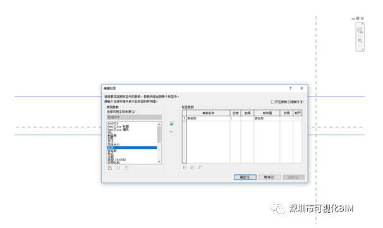The height and width of the screenshot is (228, 383).
Task: Close the Edit Label dialog
Action: pyautogui.click(x=301, y=88)
